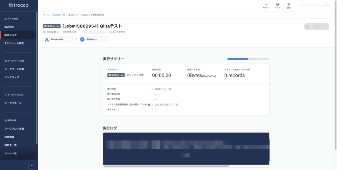337x170 pixels.
Task: Collapse the sidebar with double-chevron button
Action: [x=32, y=165]
